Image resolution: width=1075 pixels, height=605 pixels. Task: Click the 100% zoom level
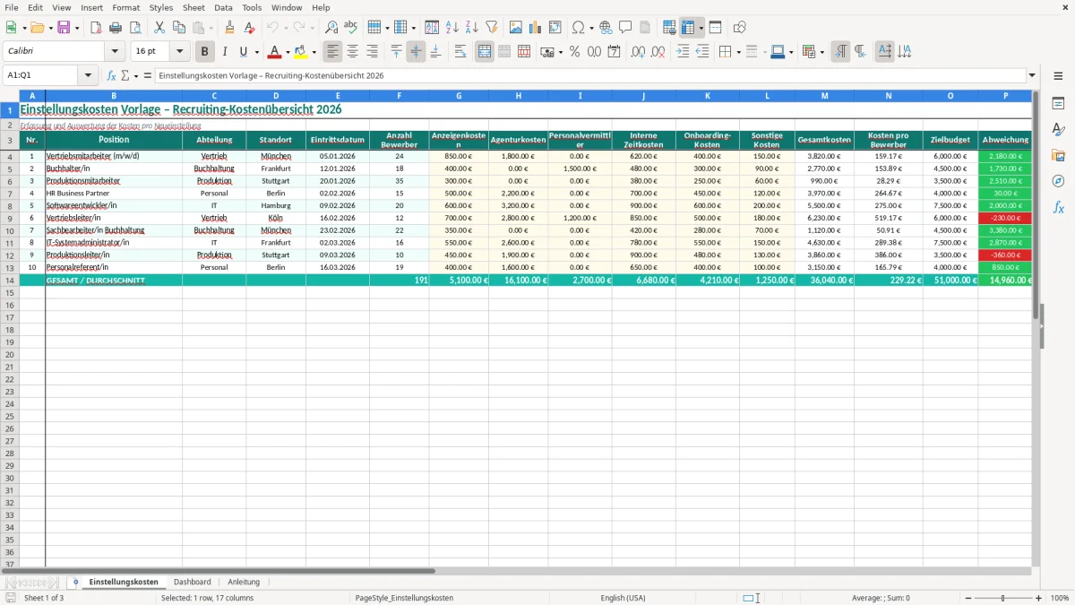click(1059, 598)
